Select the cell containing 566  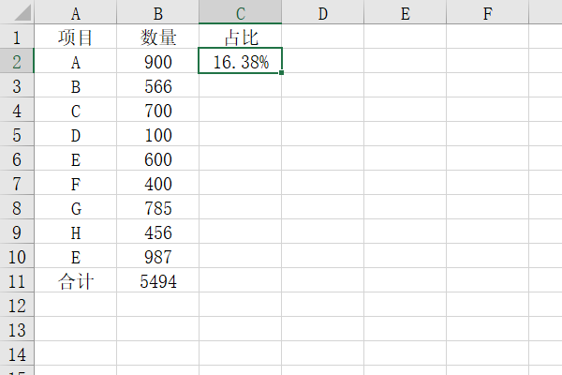point(157,85)
